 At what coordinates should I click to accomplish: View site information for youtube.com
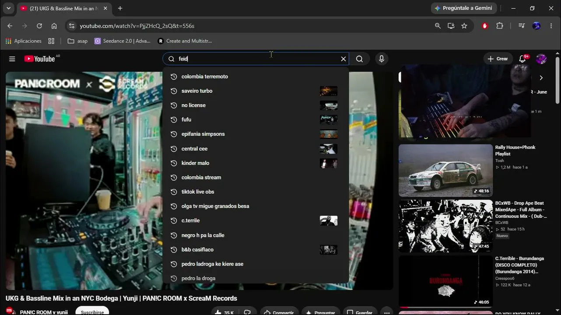[x=72, y=26]
